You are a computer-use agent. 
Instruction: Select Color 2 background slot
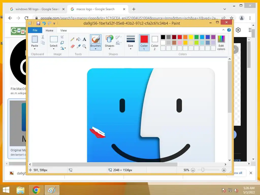pyautogui.click(x=155, y=42)
